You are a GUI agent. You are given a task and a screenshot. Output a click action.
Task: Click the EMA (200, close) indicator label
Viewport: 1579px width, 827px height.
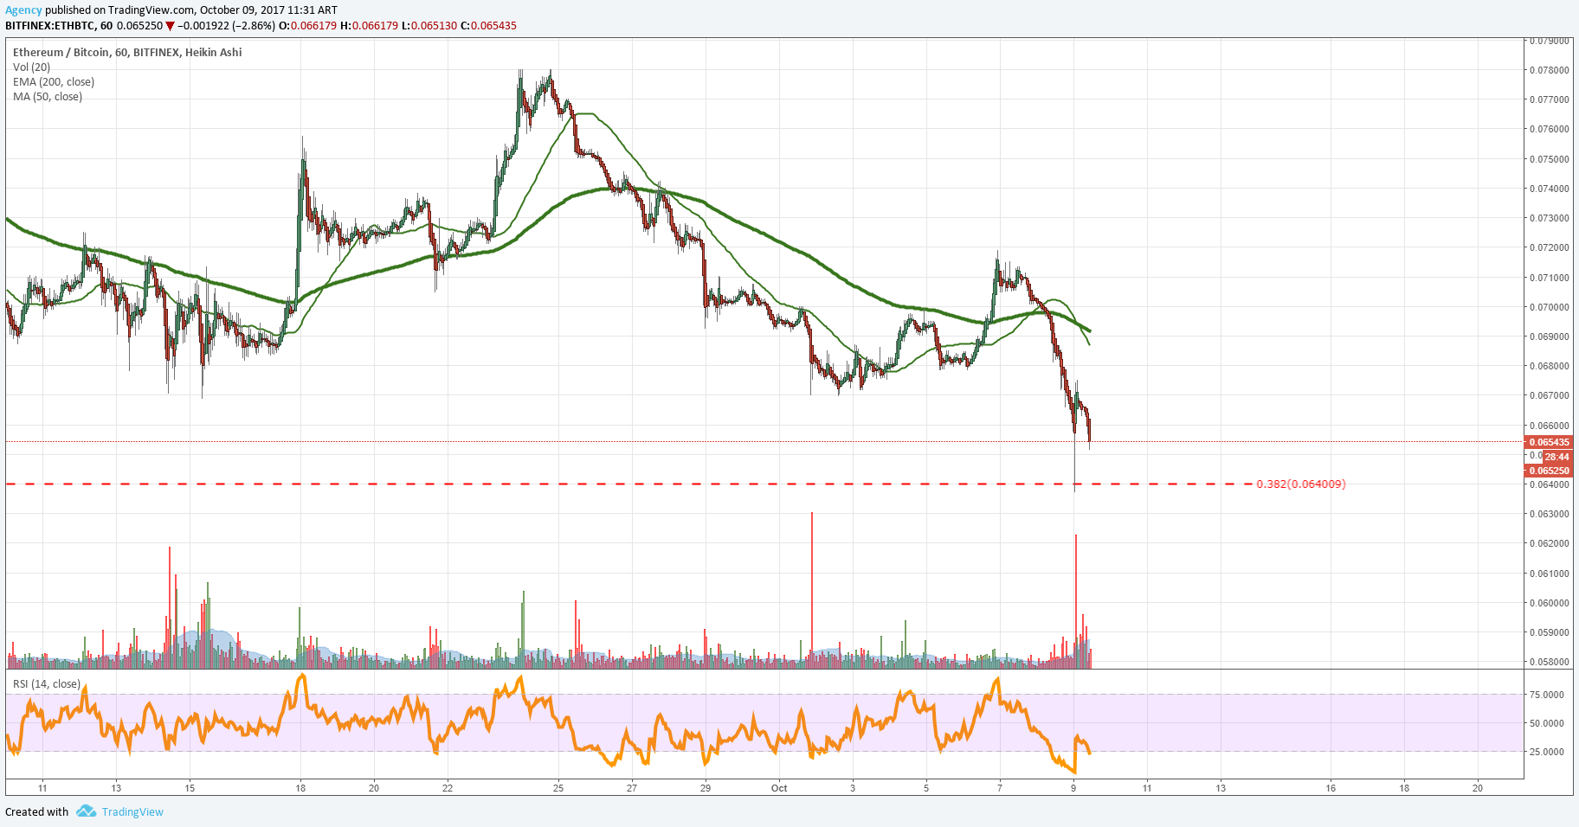point(54,81)
